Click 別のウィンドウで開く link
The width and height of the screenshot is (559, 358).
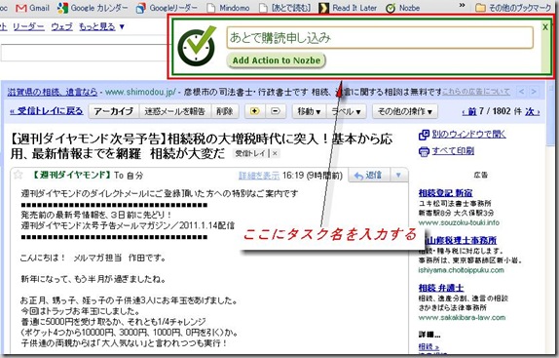[x=468, y=135]
